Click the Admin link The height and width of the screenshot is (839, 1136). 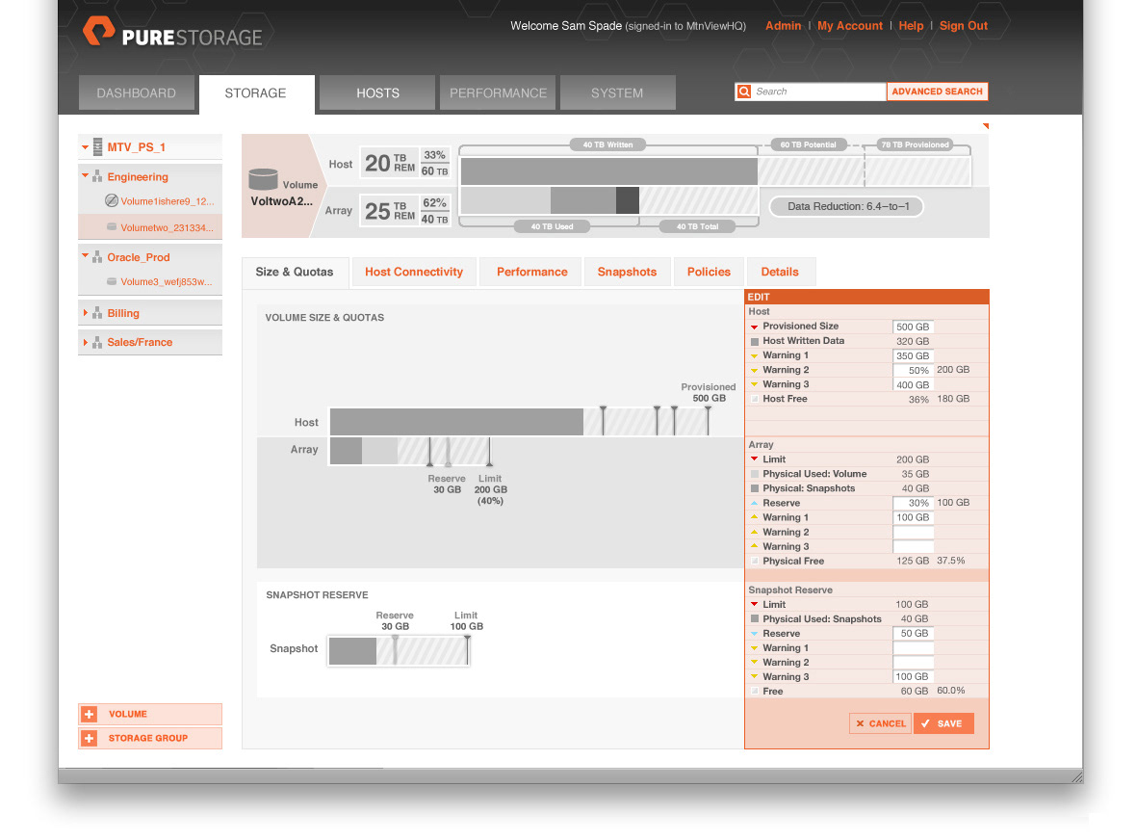pyautogui.click(x=784, y=25)
